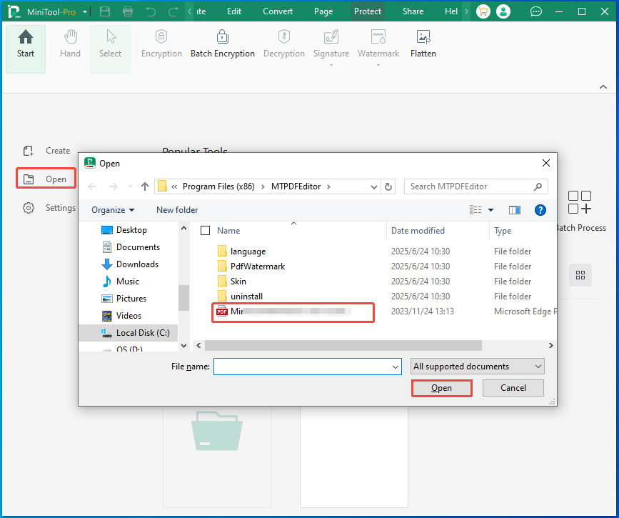Switch to grid view icon behind dialog

click(x=580, y=275)
